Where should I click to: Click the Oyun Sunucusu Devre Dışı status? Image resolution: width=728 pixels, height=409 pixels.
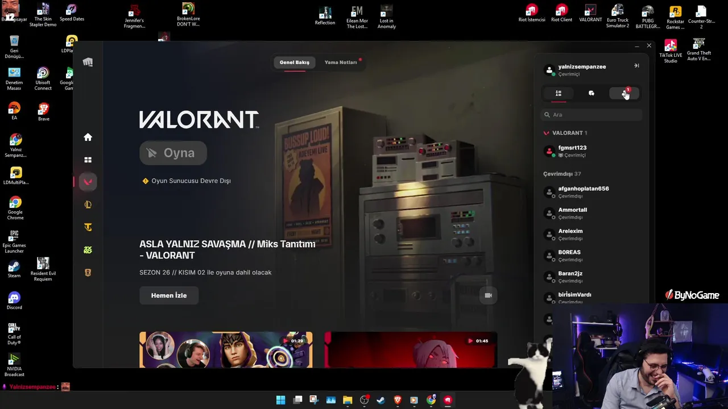coord(187,181)
